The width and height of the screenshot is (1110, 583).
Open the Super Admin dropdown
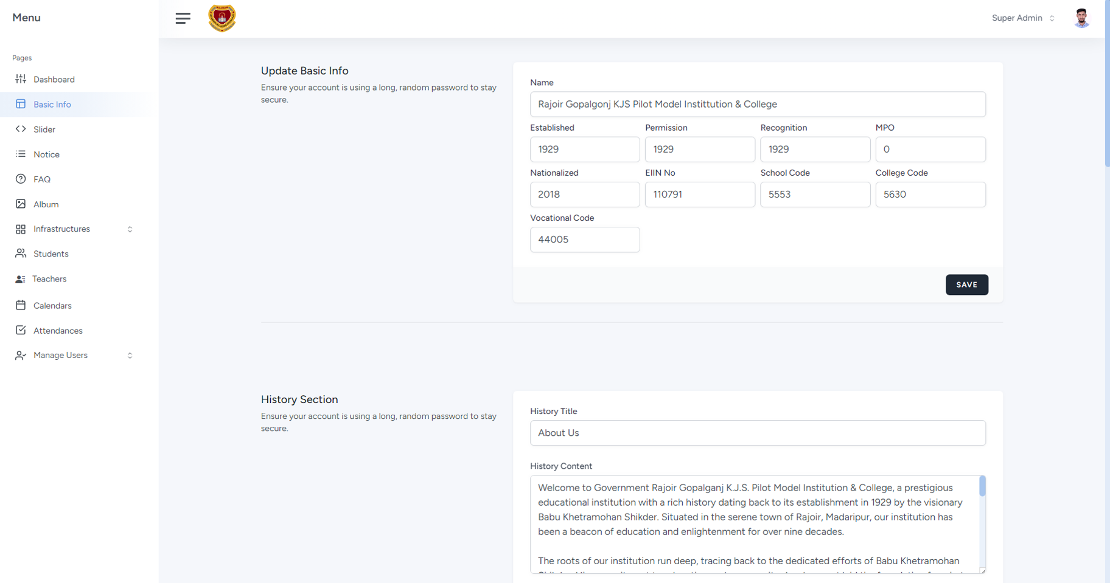pos(1023,18)
